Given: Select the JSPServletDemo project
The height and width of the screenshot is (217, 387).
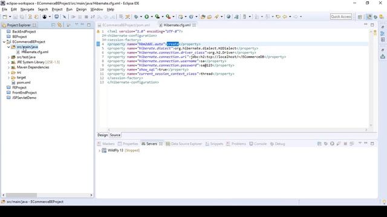Looking at the screenshot, I should click(24, 98).
